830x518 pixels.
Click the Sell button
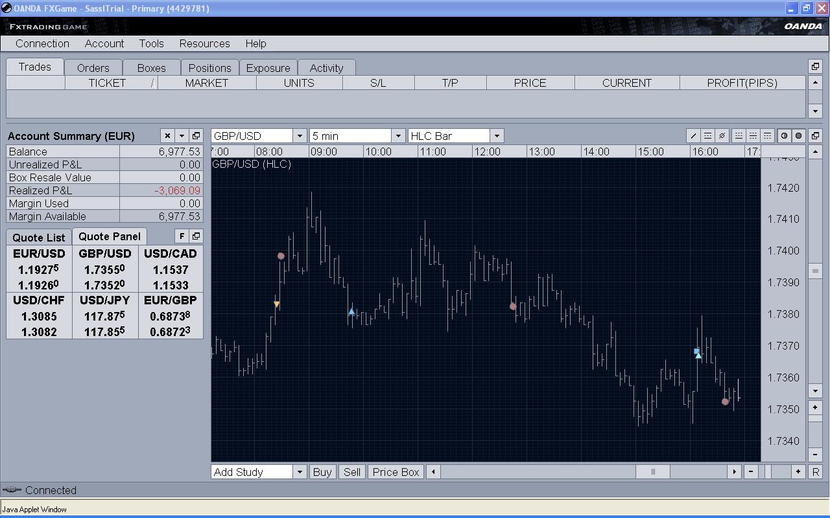pyautogui.click(x=352, y=472)
